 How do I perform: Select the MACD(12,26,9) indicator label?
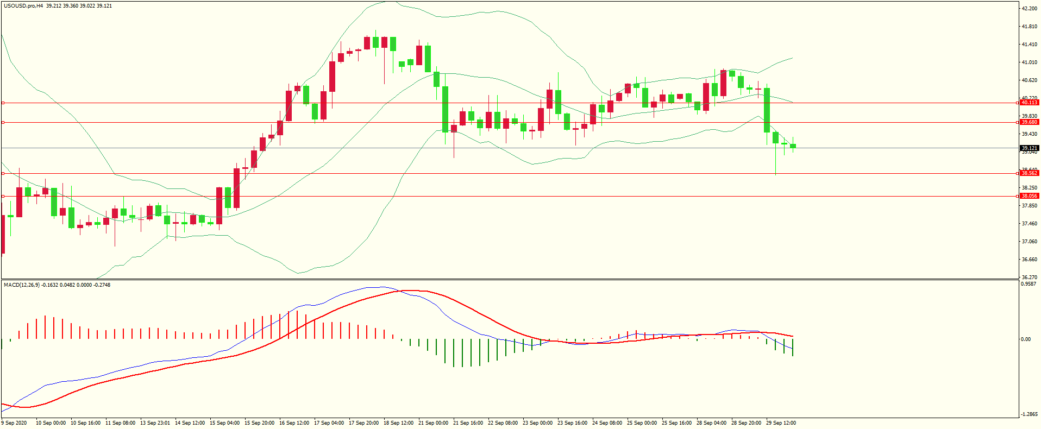coord(22,285)
